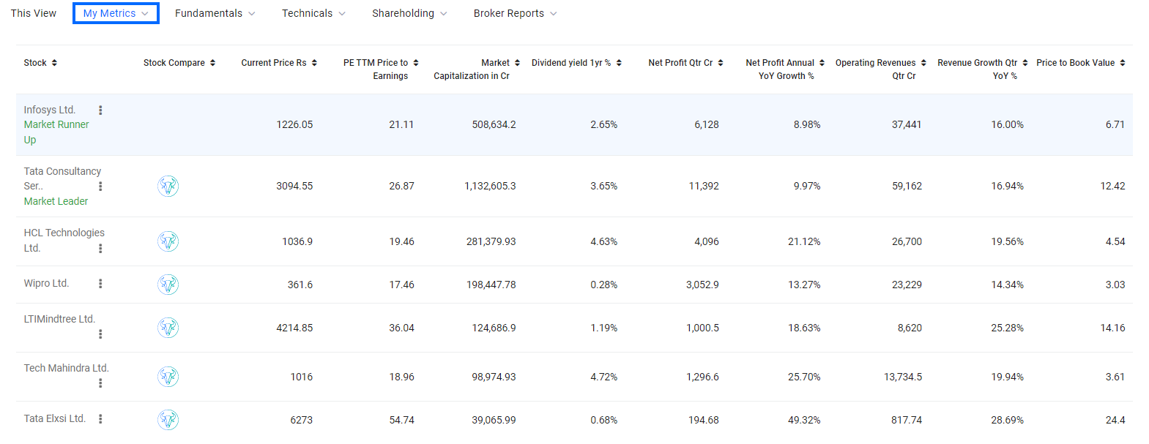Click Tata Consultancy price to book 12.42
Screen dimensions: 1149x444
pos(1112,186)
